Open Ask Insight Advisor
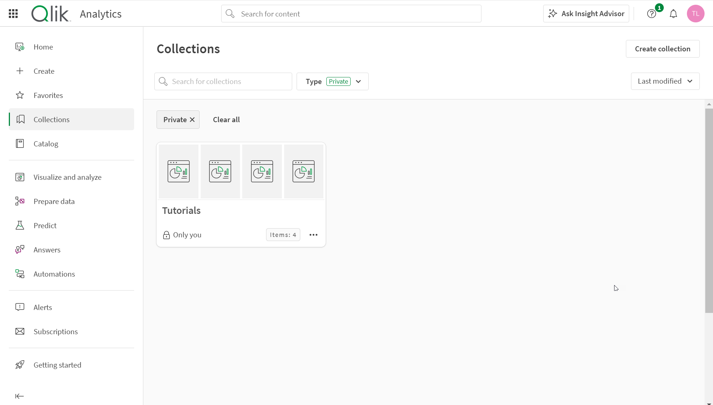 pyautogui.click(x=586, y=14)
